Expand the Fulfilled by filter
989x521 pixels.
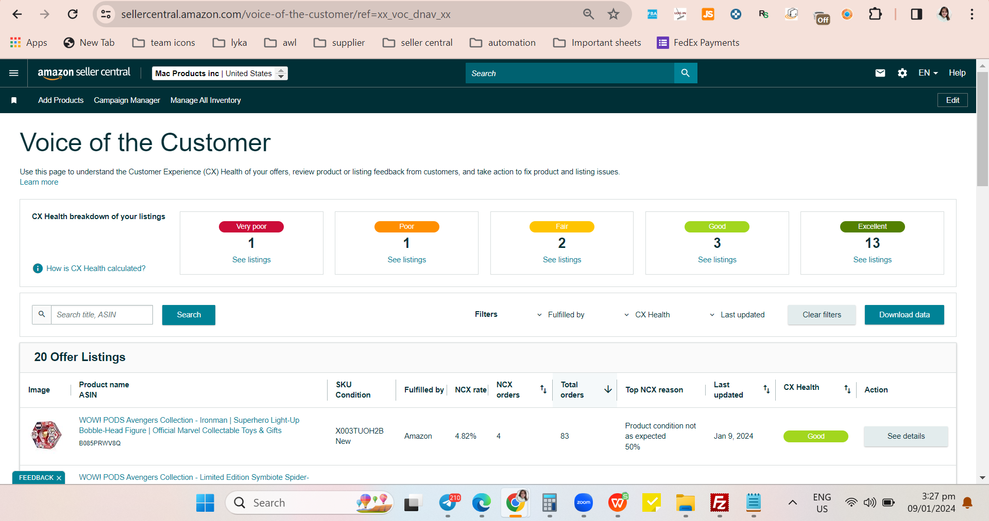point(560,315)
